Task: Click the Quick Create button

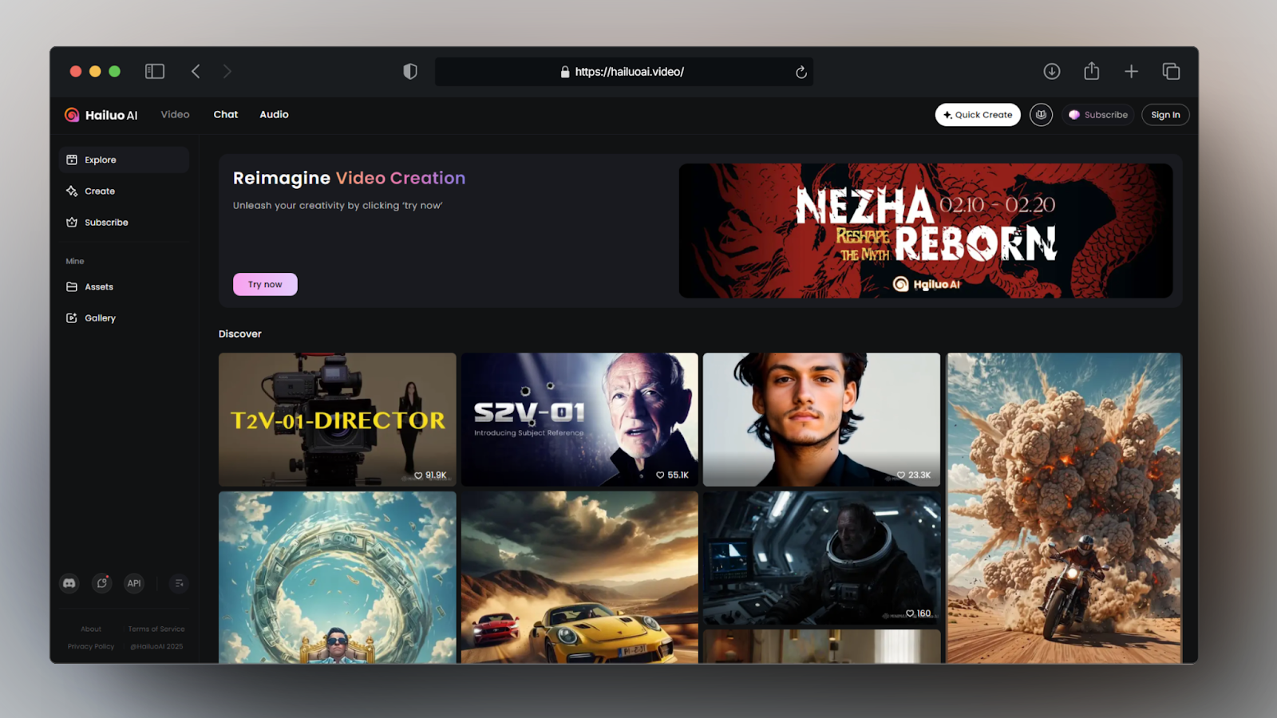Action: tap(978, 115)
